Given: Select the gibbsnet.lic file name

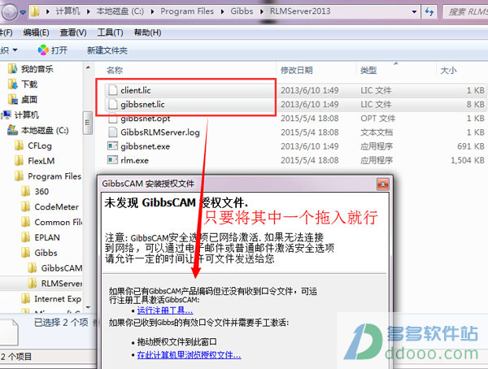Looking at the screenshot, I should click(142, 104).
